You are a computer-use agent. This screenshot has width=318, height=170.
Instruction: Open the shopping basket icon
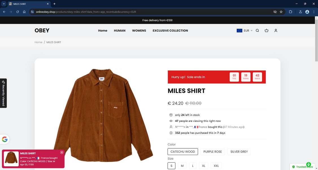[x=267, y=30]
